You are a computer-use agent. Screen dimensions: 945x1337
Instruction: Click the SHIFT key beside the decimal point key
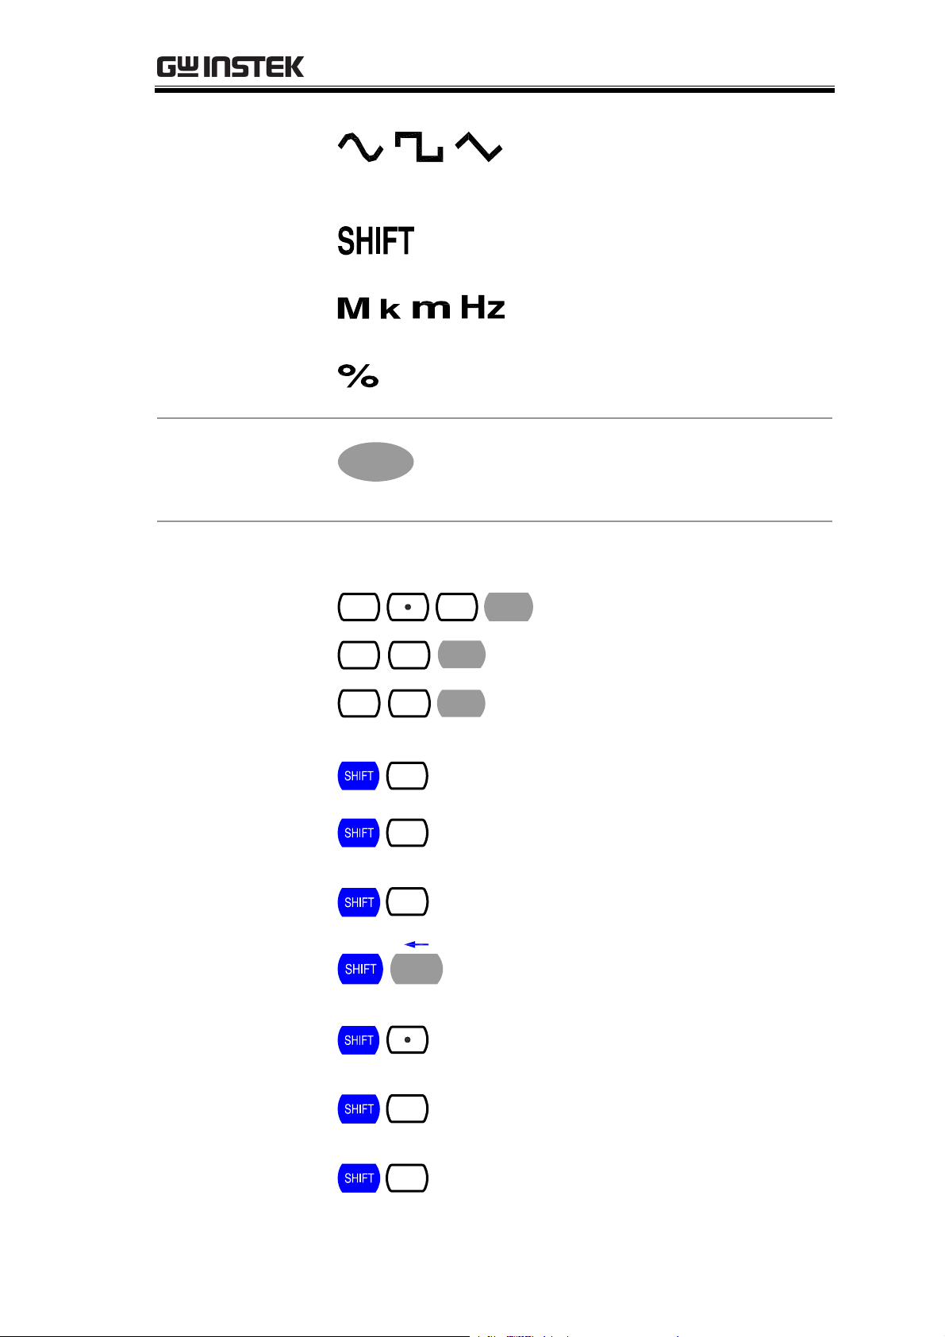(359, 1039)
